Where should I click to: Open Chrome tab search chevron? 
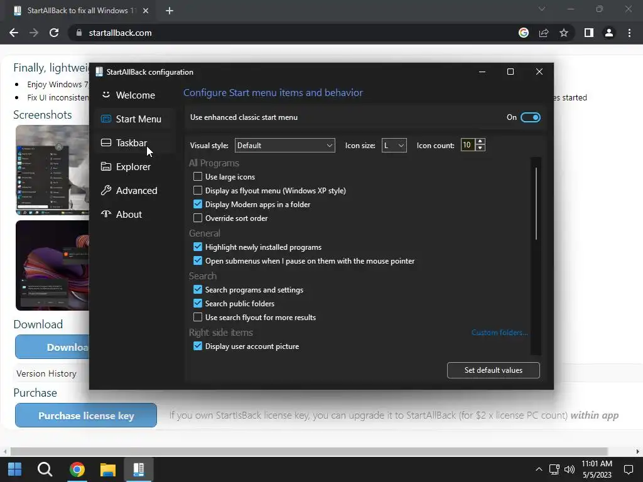tap(542, 9)
